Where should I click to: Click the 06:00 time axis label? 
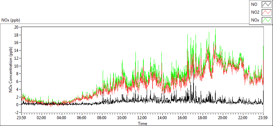[82, 117]
